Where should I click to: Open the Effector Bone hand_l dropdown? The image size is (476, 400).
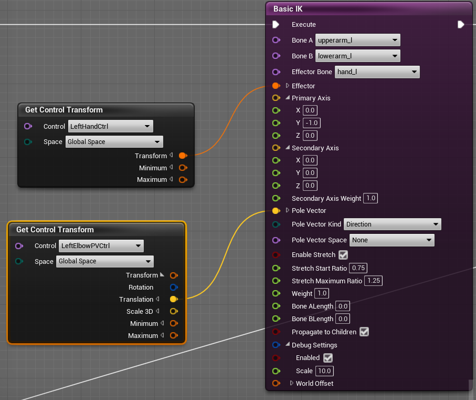(377, 72)
